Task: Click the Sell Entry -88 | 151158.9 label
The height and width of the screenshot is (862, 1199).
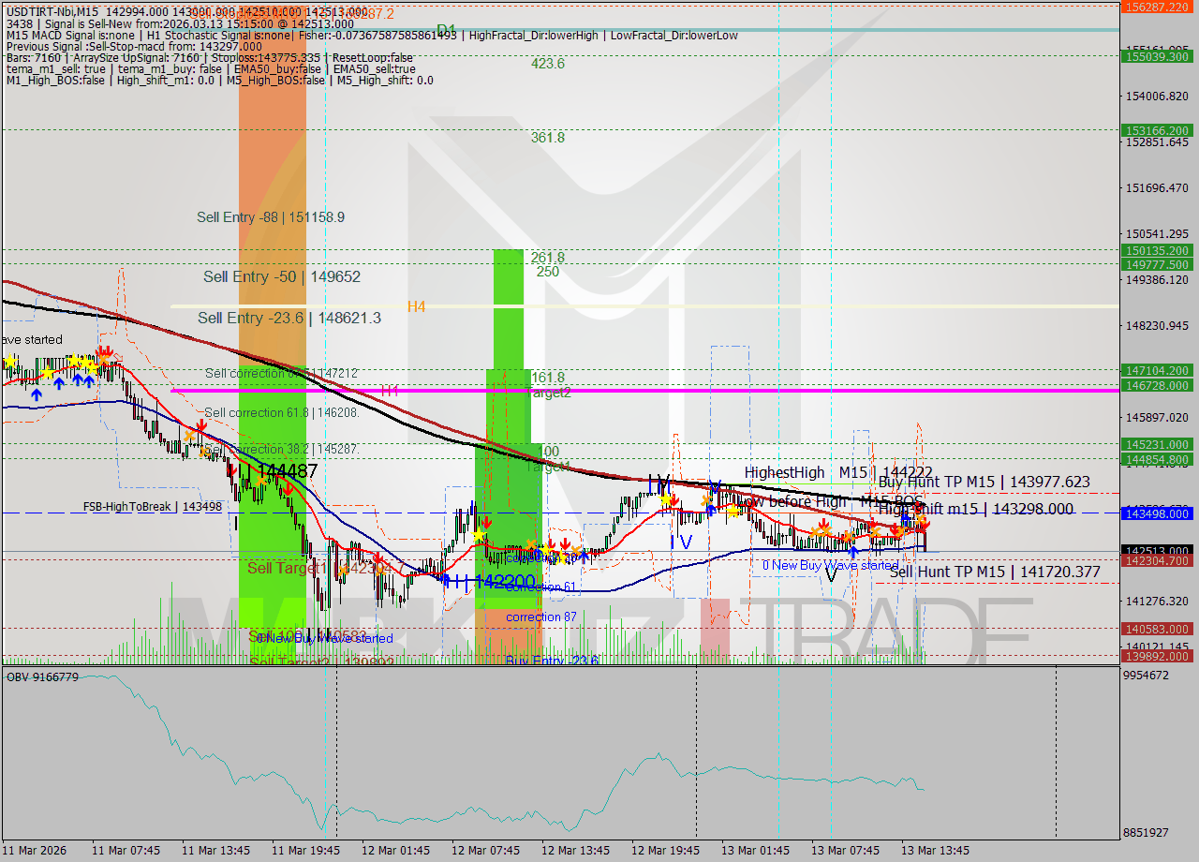Action: pyautogui.click(x=270, y=217)
